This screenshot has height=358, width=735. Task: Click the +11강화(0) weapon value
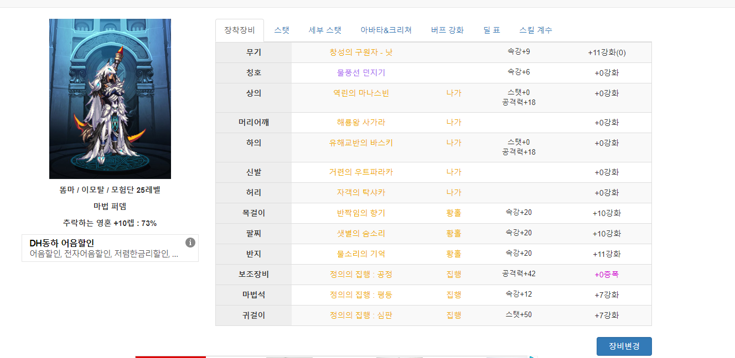click(x=607, y=53)
